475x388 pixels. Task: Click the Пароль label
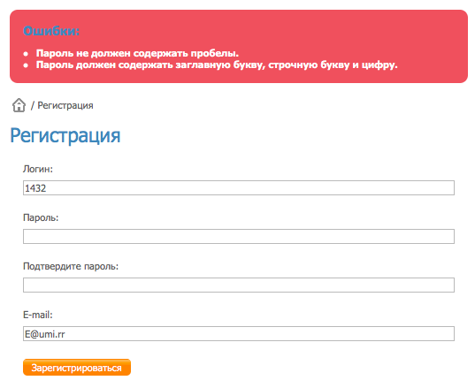(41, 217)
